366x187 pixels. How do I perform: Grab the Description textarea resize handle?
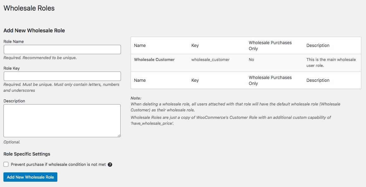tap(119, 135)
